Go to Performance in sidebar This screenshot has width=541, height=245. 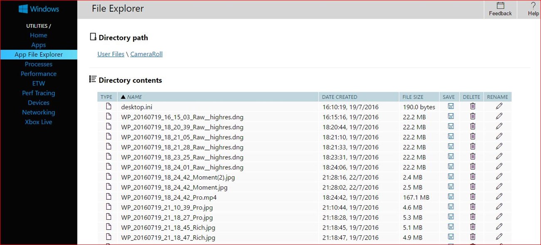click(39, 74)
